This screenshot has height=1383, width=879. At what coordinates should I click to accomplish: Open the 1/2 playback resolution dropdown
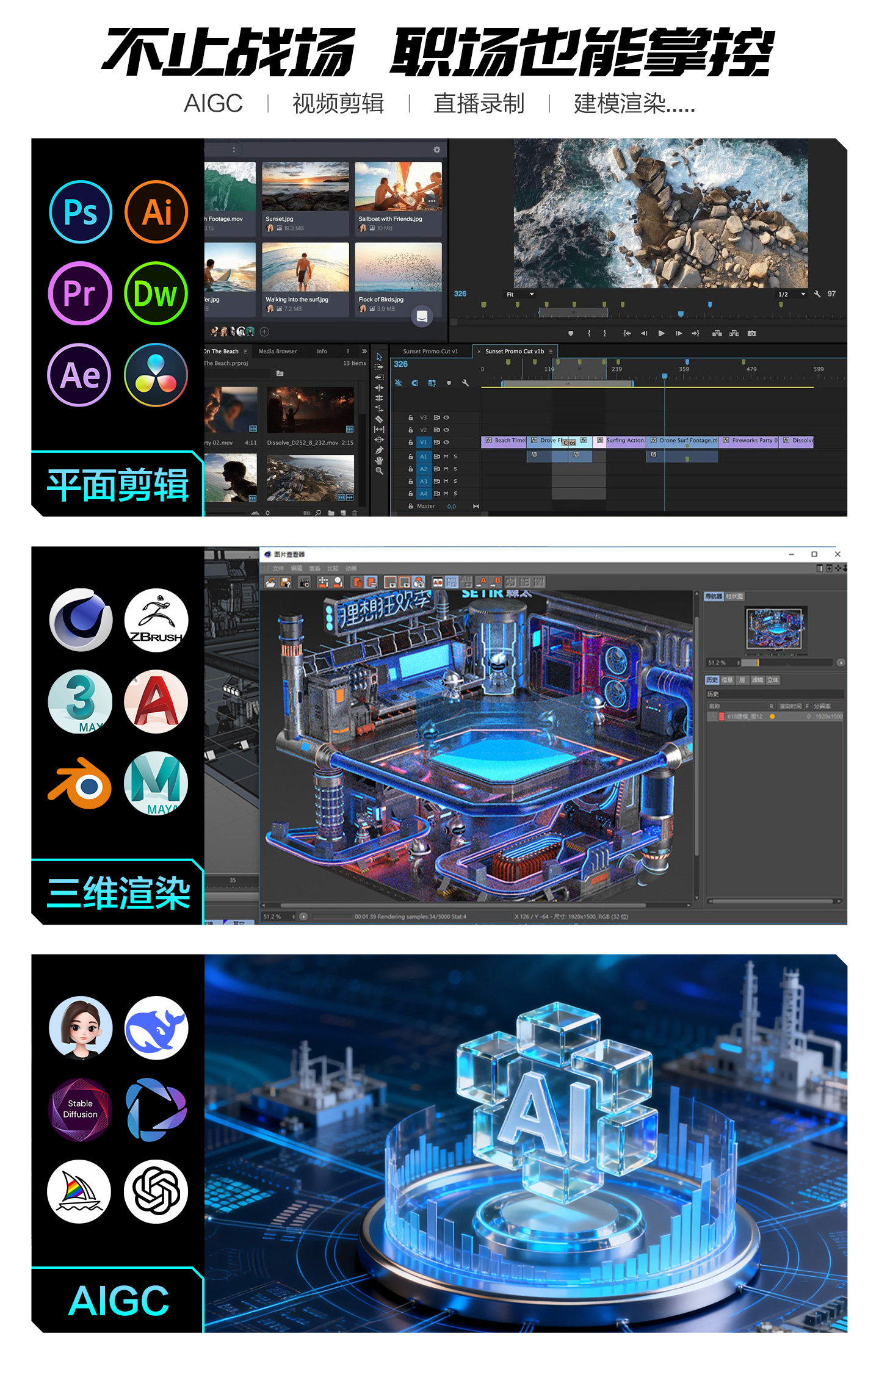(x=792, y=294)
